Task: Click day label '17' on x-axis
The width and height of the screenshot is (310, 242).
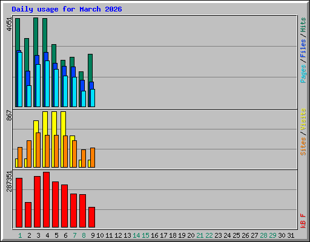Action: pos(163,235)
